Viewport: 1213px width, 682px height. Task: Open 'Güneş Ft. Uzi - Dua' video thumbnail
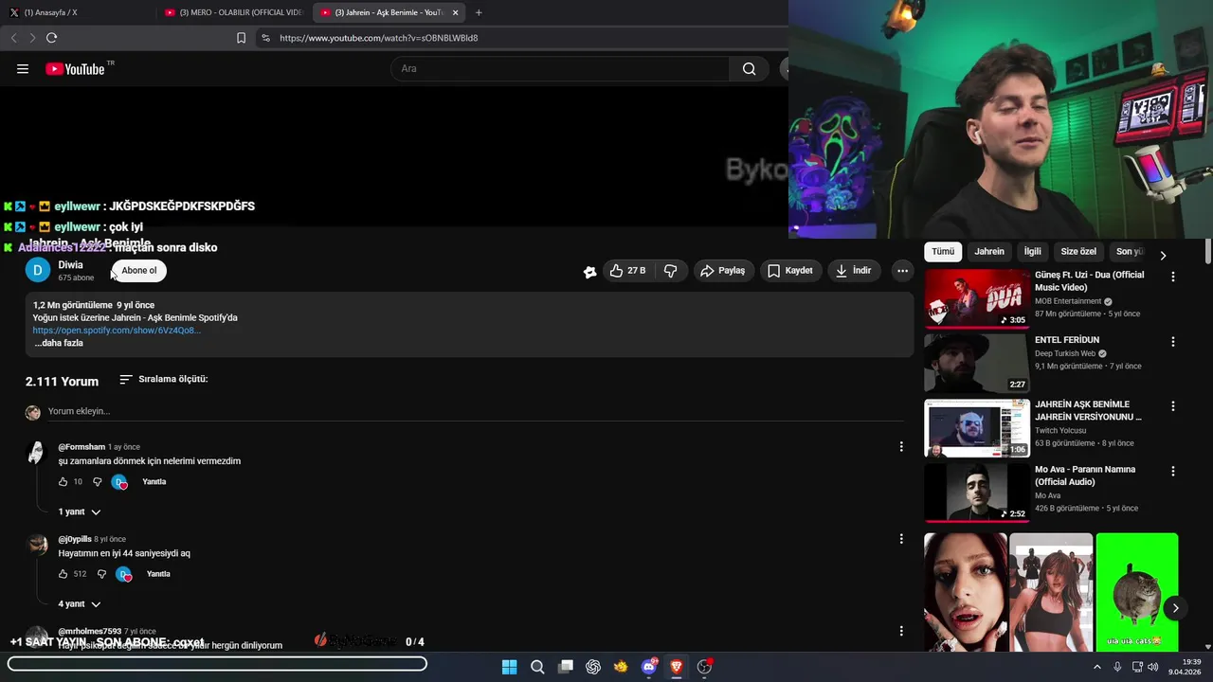coord(977,298)
